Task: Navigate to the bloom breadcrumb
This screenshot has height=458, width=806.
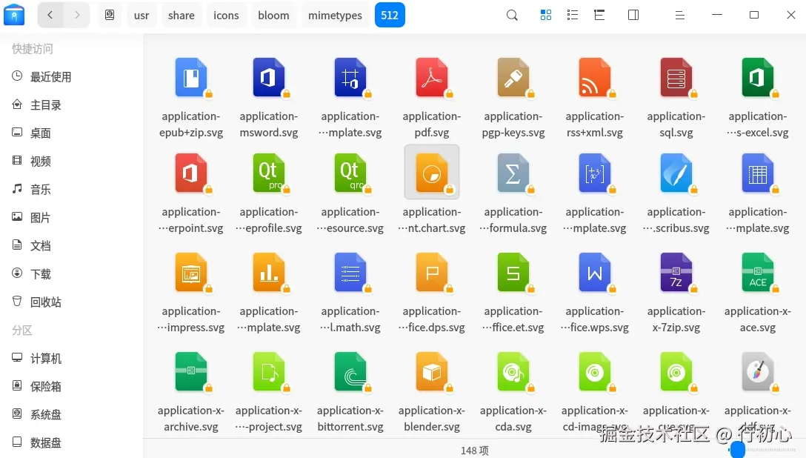Action: pyautogui.click(x=273, y=16)
